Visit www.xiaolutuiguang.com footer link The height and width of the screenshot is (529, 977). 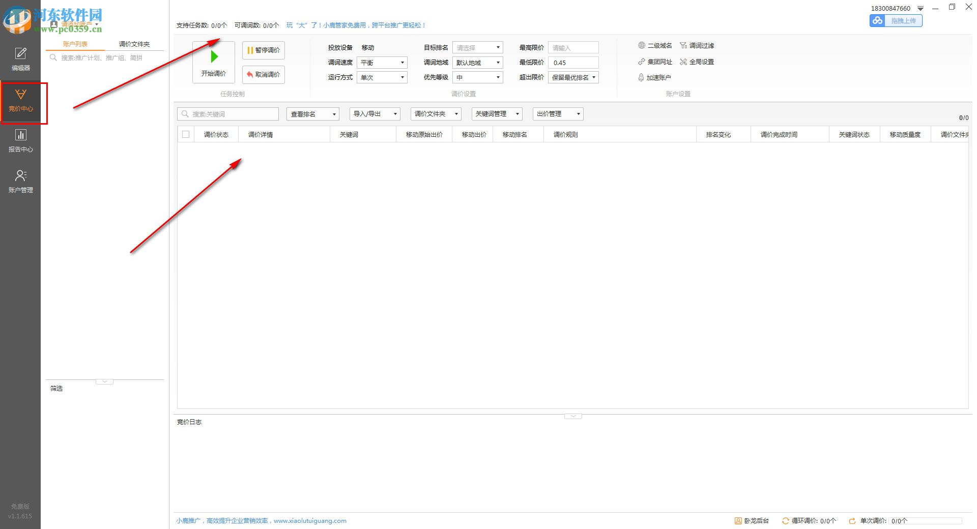click(310, 521)
